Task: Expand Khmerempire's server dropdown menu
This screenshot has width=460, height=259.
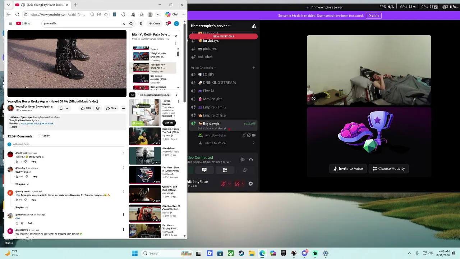Action: (x=211, y=26)
